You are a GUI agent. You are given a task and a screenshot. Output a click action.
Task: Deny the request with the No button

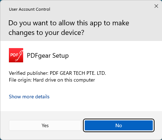[x=119, y=125]
